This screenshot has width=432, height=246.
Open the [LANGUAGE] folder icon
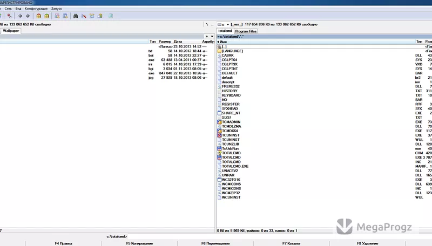(x=219, y=51)
